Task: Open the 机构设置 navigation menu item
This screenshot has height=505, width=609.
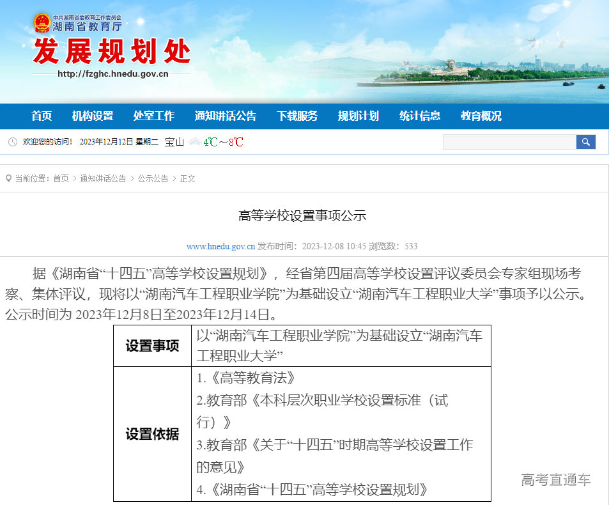Action: pyautogui.click(x=93, y=116)
